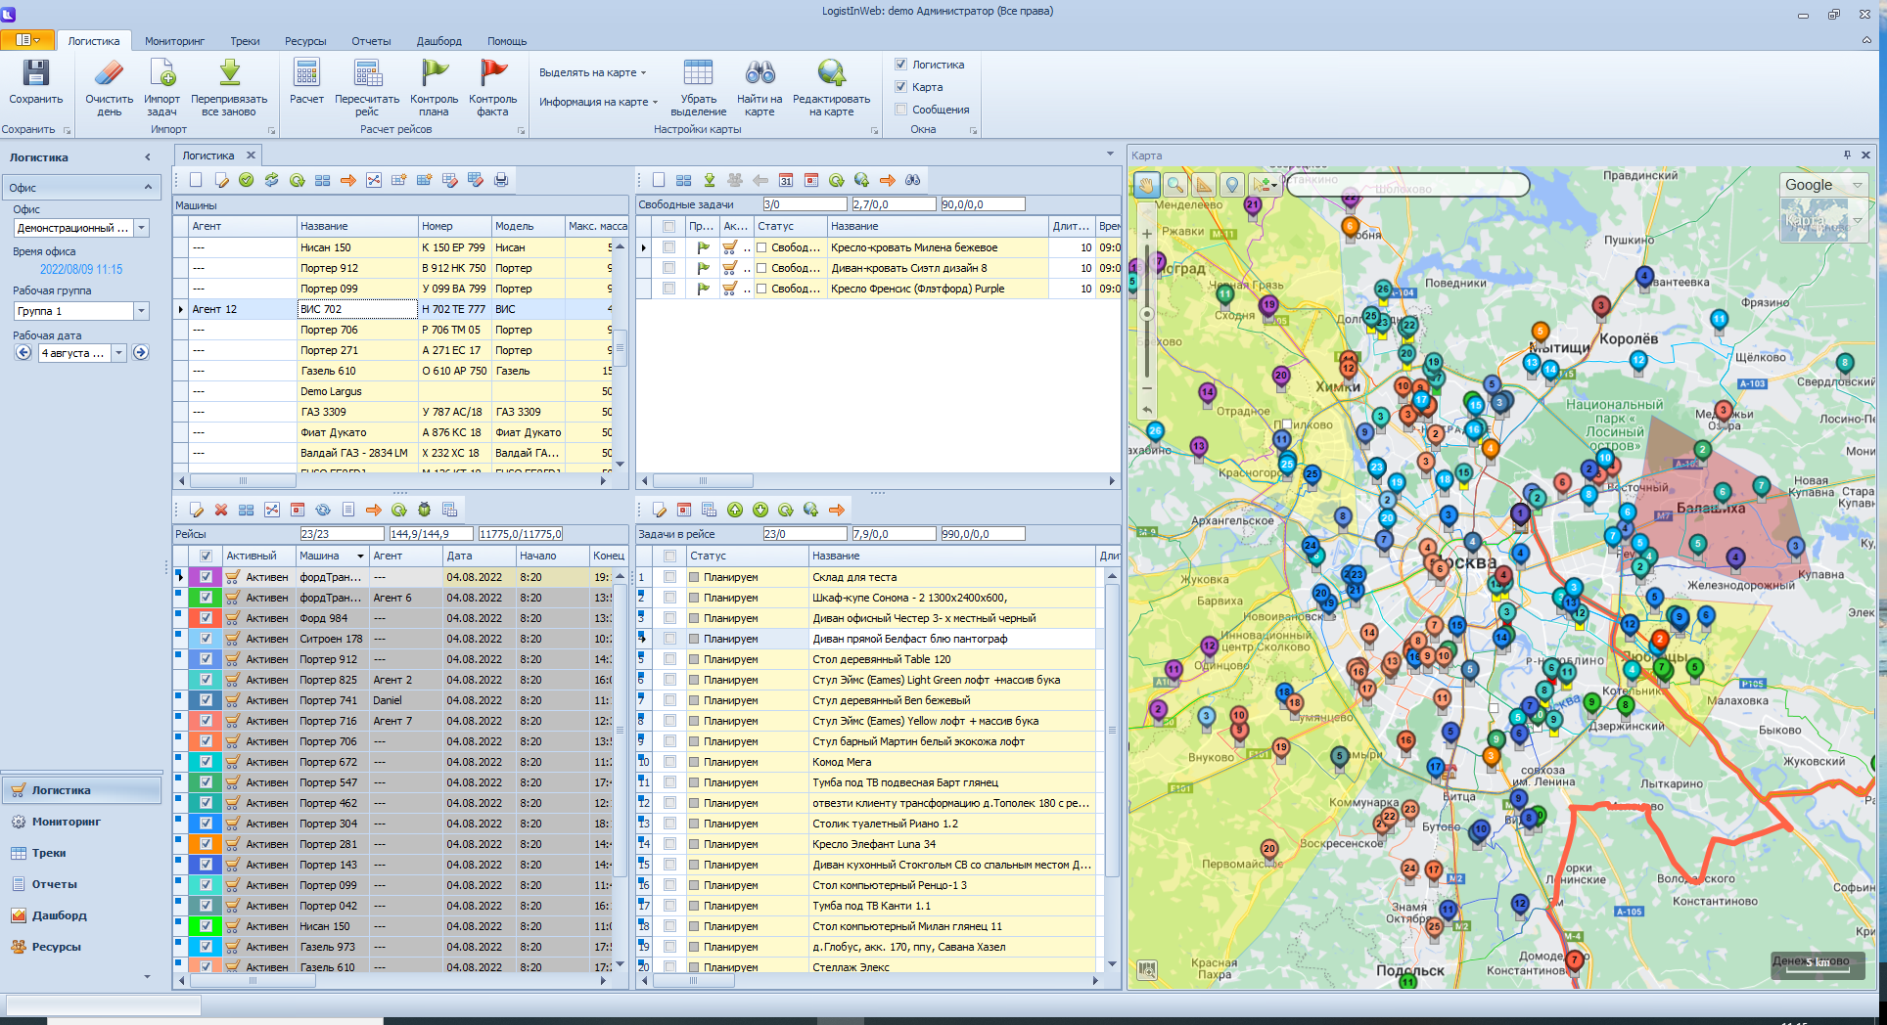
Task: Open Импорт задач from the ribbon
Action: [161, 74]
